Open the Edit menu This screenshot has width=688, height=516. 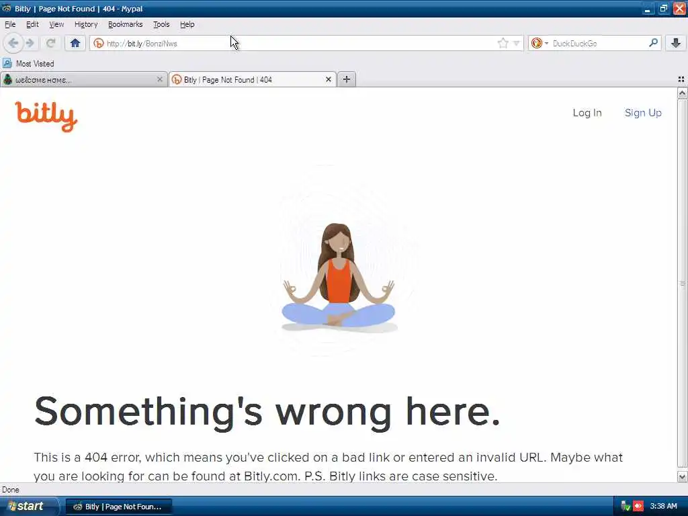pos(32,24)
